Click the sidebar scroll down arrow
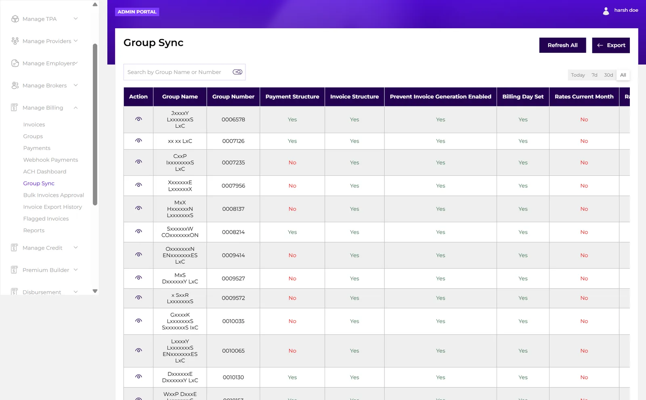The image size is (646, 400). [x=95, y=291]
